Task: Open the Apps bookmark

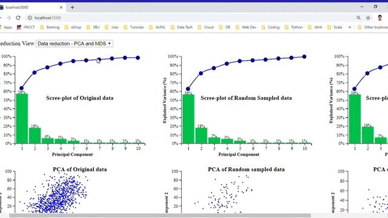Action: pos(6,27)
